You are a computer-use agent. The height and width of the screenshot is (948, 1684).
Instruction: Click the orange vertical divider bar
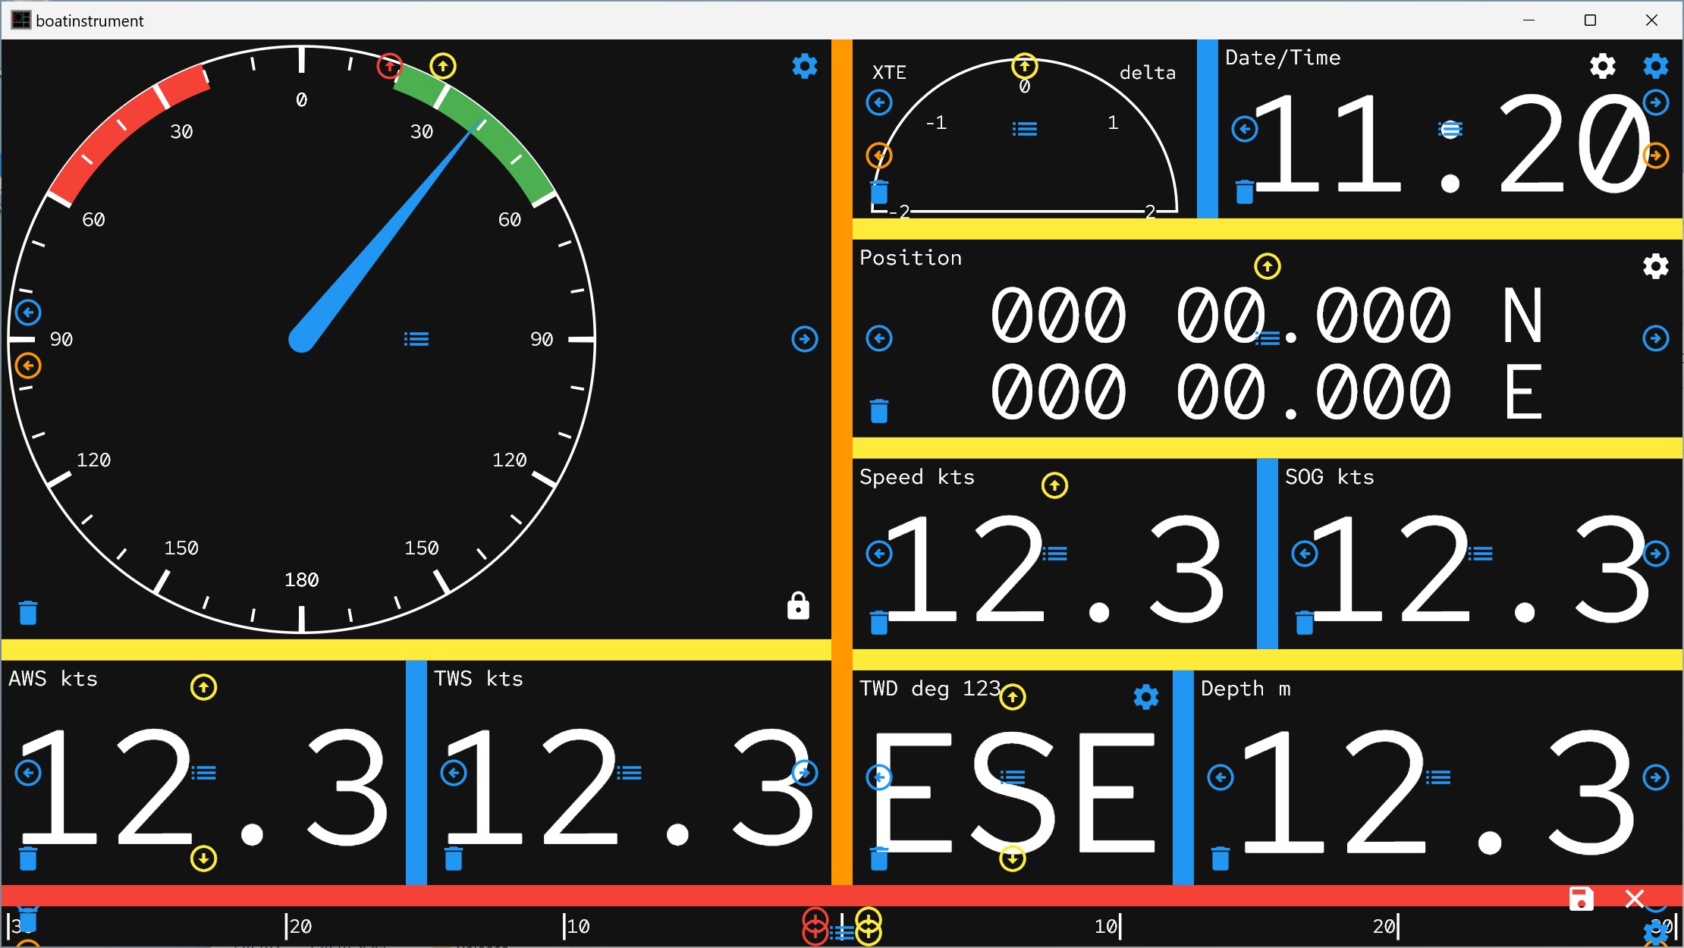pyautogui.click(x=841, y=455)
